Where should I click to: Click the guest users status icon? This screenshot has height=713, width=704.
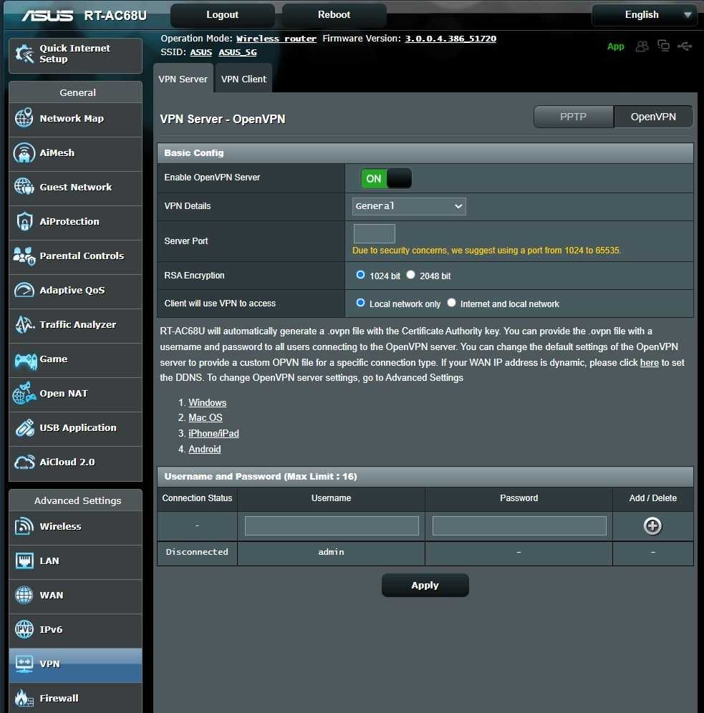coord(642,47)
